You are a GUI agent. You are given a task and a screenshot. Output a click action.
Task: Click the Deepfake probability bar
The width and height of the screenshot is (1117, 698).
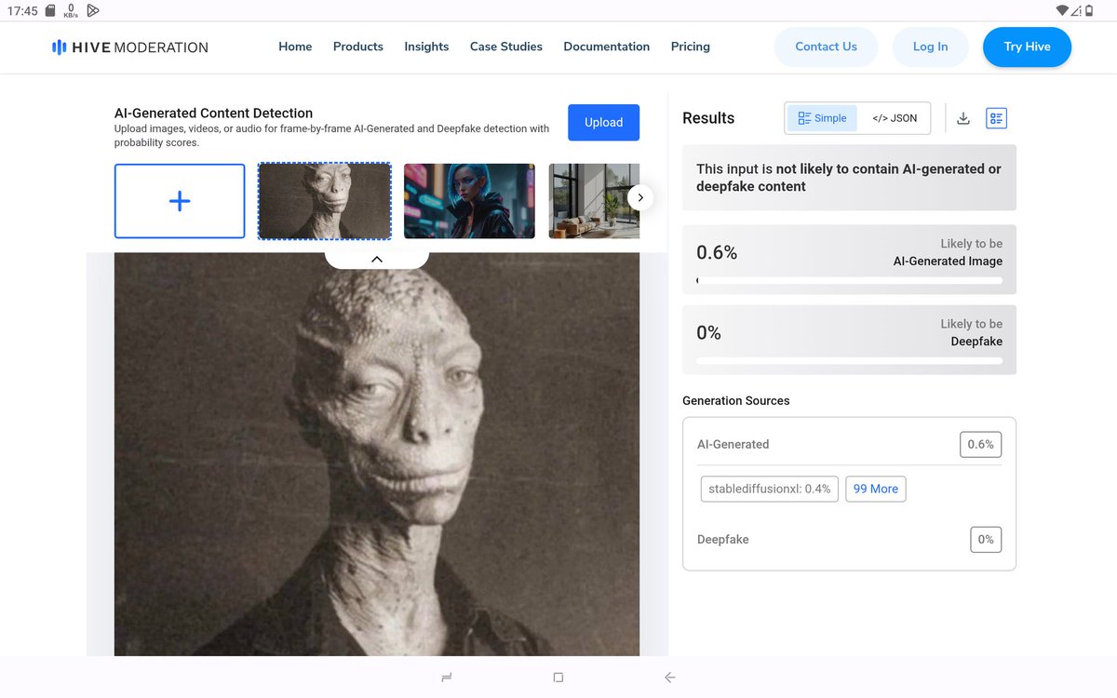pyautogui.click(x=849, y=360)
